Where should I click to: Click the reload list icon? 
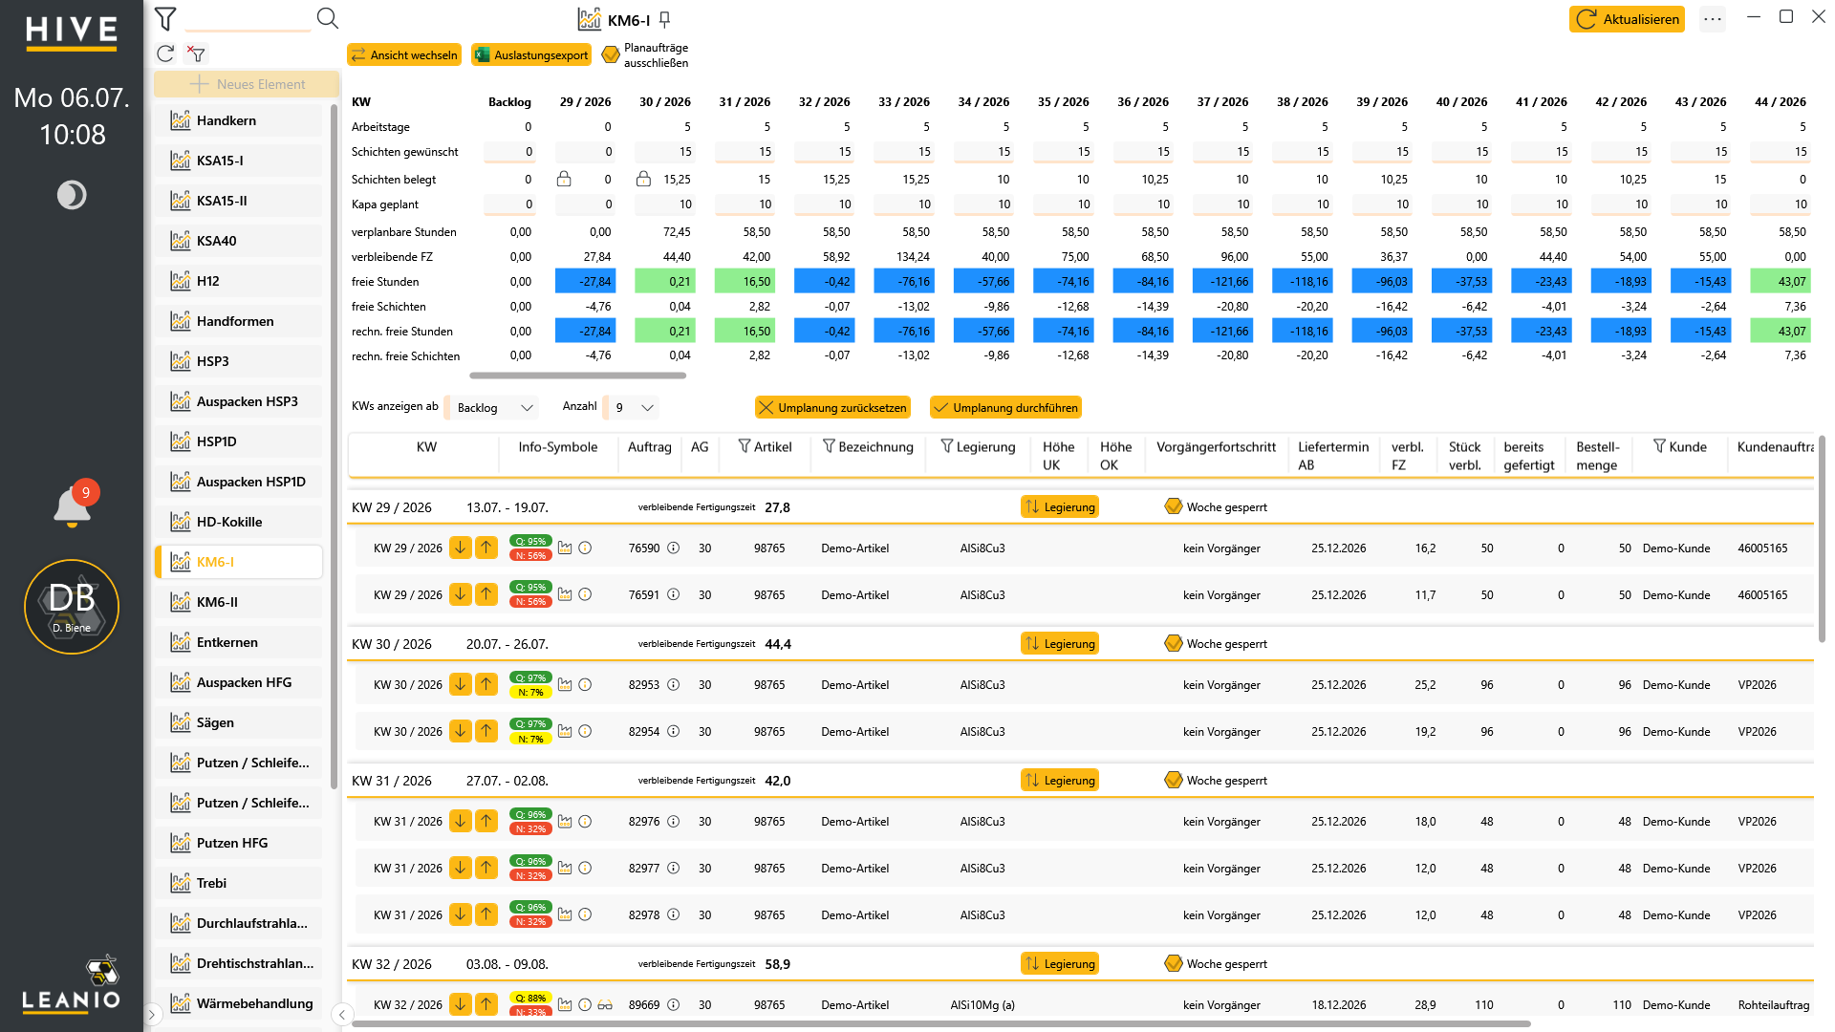(165, 54)
